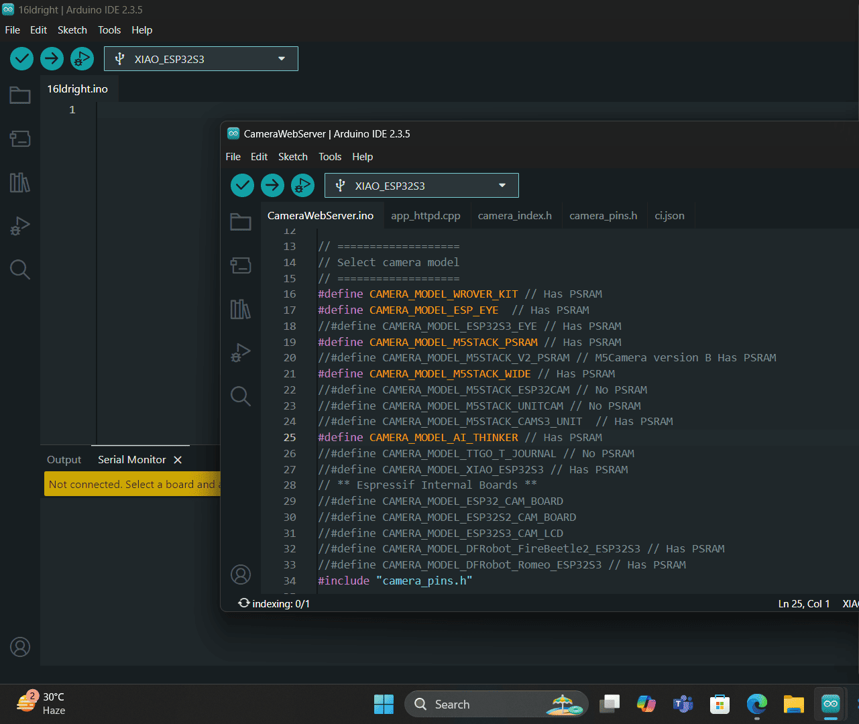Open Copilot from taskbar
The image size is (859, 724).
646,704
